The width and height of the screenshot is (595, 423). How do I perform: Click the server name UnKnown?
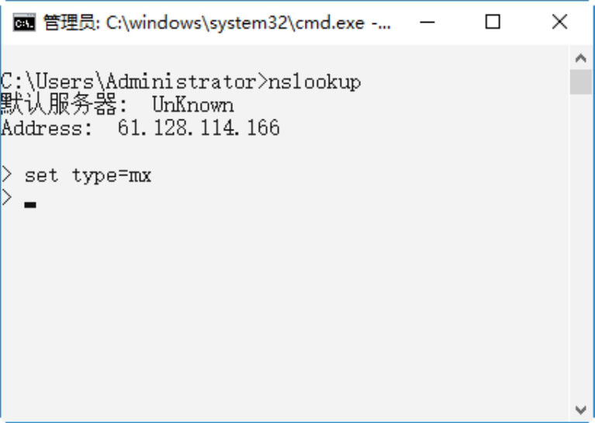(x=192, y=105)
